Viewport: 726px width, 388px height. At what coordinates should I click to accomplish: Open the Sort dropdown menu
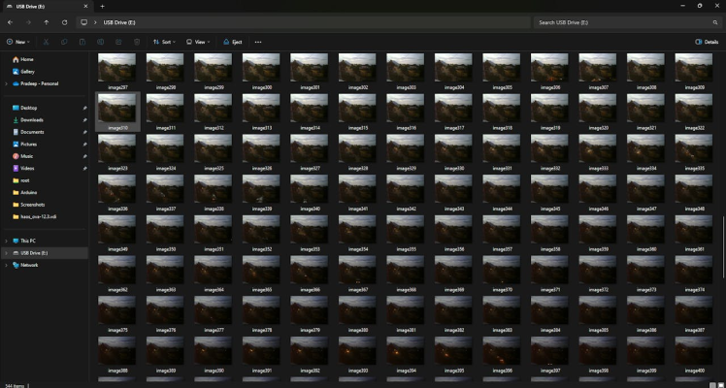pyautogui.click(x=164, y=42)
